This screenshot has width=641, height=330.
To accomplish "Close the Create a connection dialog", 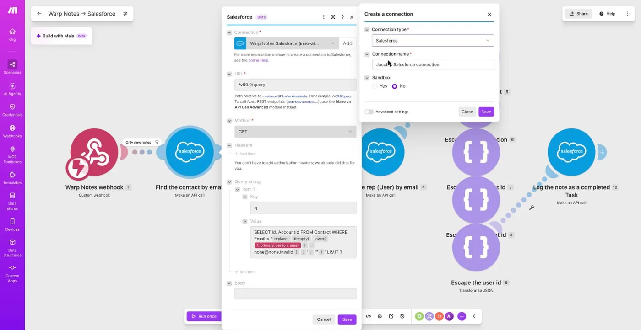I will click(489, 14).
